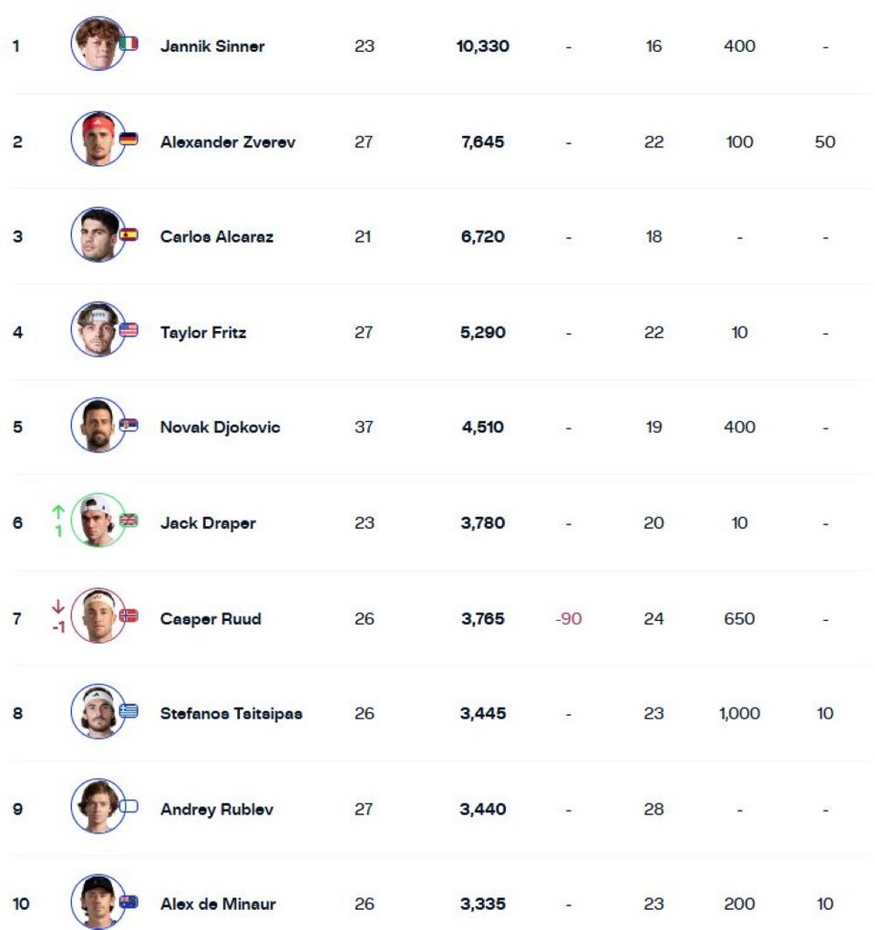Click the 10,330 points value for rank 1

point(482,46)
